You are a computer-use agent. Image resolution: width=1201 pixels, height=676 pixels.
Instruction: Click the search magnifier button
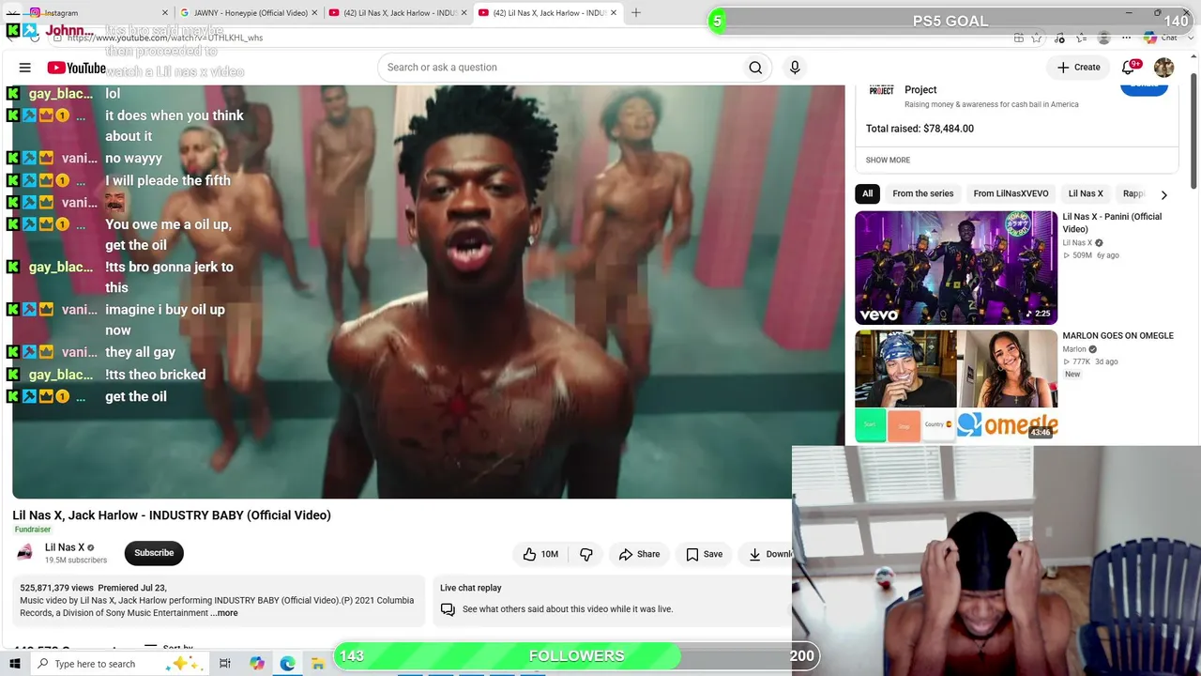tap(755, 68)
